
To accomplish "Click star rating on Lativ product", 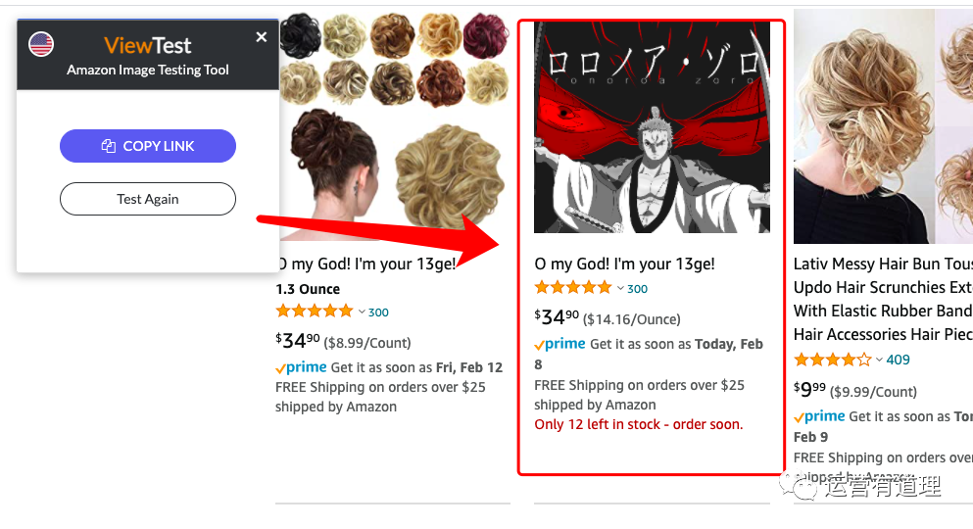I will pos(832,360).
